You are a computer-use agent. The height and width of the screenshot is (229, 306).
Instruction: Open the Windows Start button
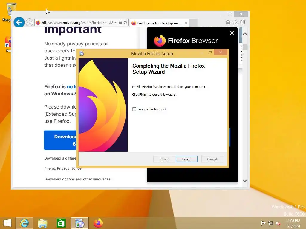click(7, 223)
